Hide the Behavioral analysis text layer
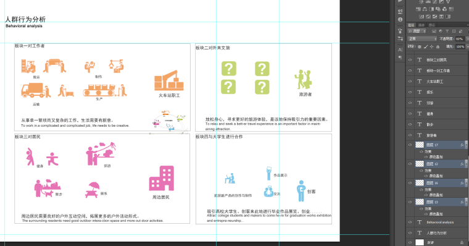Image resolution: width=469 pixels, height=246 pixels. click(410, 222)
